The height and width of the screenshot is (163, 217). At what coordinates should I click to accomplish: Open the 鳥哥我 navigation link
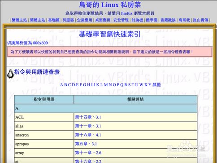[x=184, y=20]
